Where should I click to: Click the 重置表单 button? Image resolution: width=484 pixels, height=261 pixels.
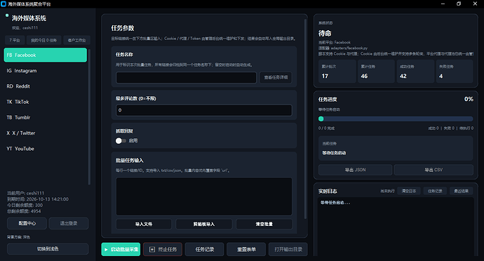246,249
